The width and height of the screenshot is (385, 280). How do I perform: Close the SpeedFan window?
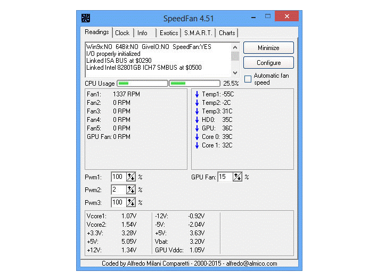(287, 16)
